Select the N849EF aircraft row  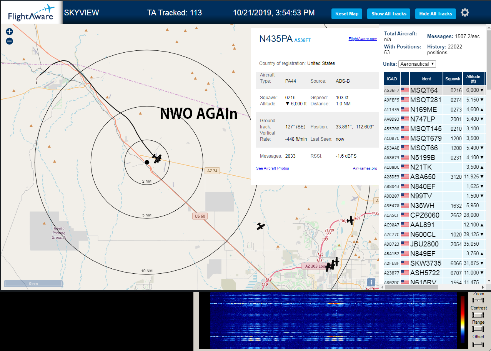[x=434, y=253]
